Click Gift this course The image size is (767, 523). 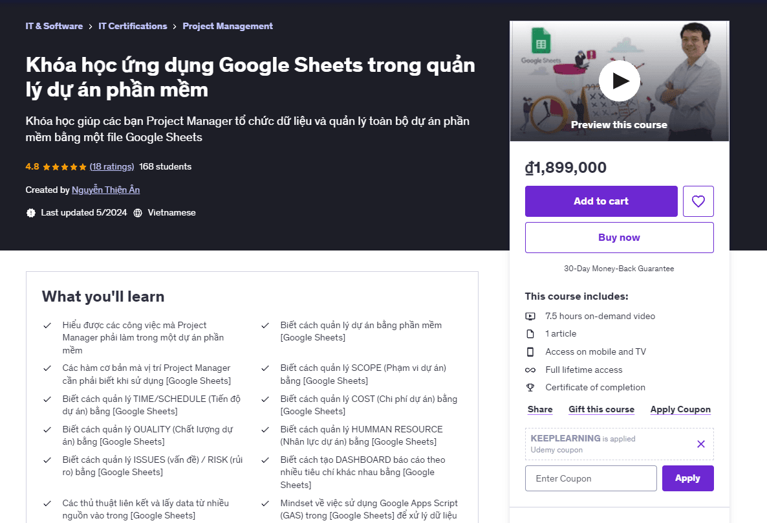[x=601, y=409]
